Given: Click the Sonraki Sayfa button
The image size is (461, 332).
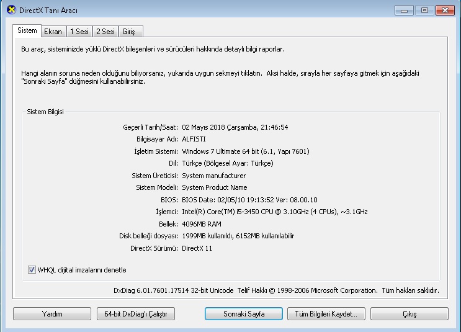Looking at the screenshot, I should coord(244,314).
